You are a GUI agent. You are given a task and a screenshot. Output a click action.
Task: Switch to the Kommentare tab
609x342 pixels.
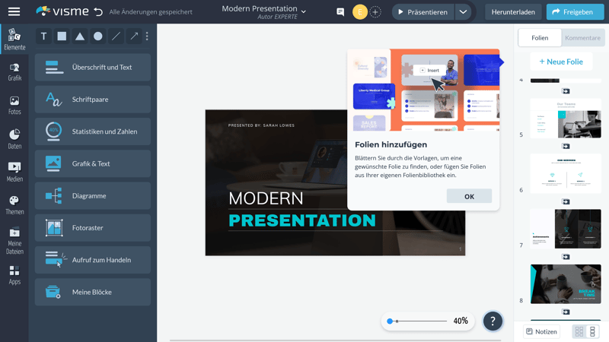click(x=582, y=38)
